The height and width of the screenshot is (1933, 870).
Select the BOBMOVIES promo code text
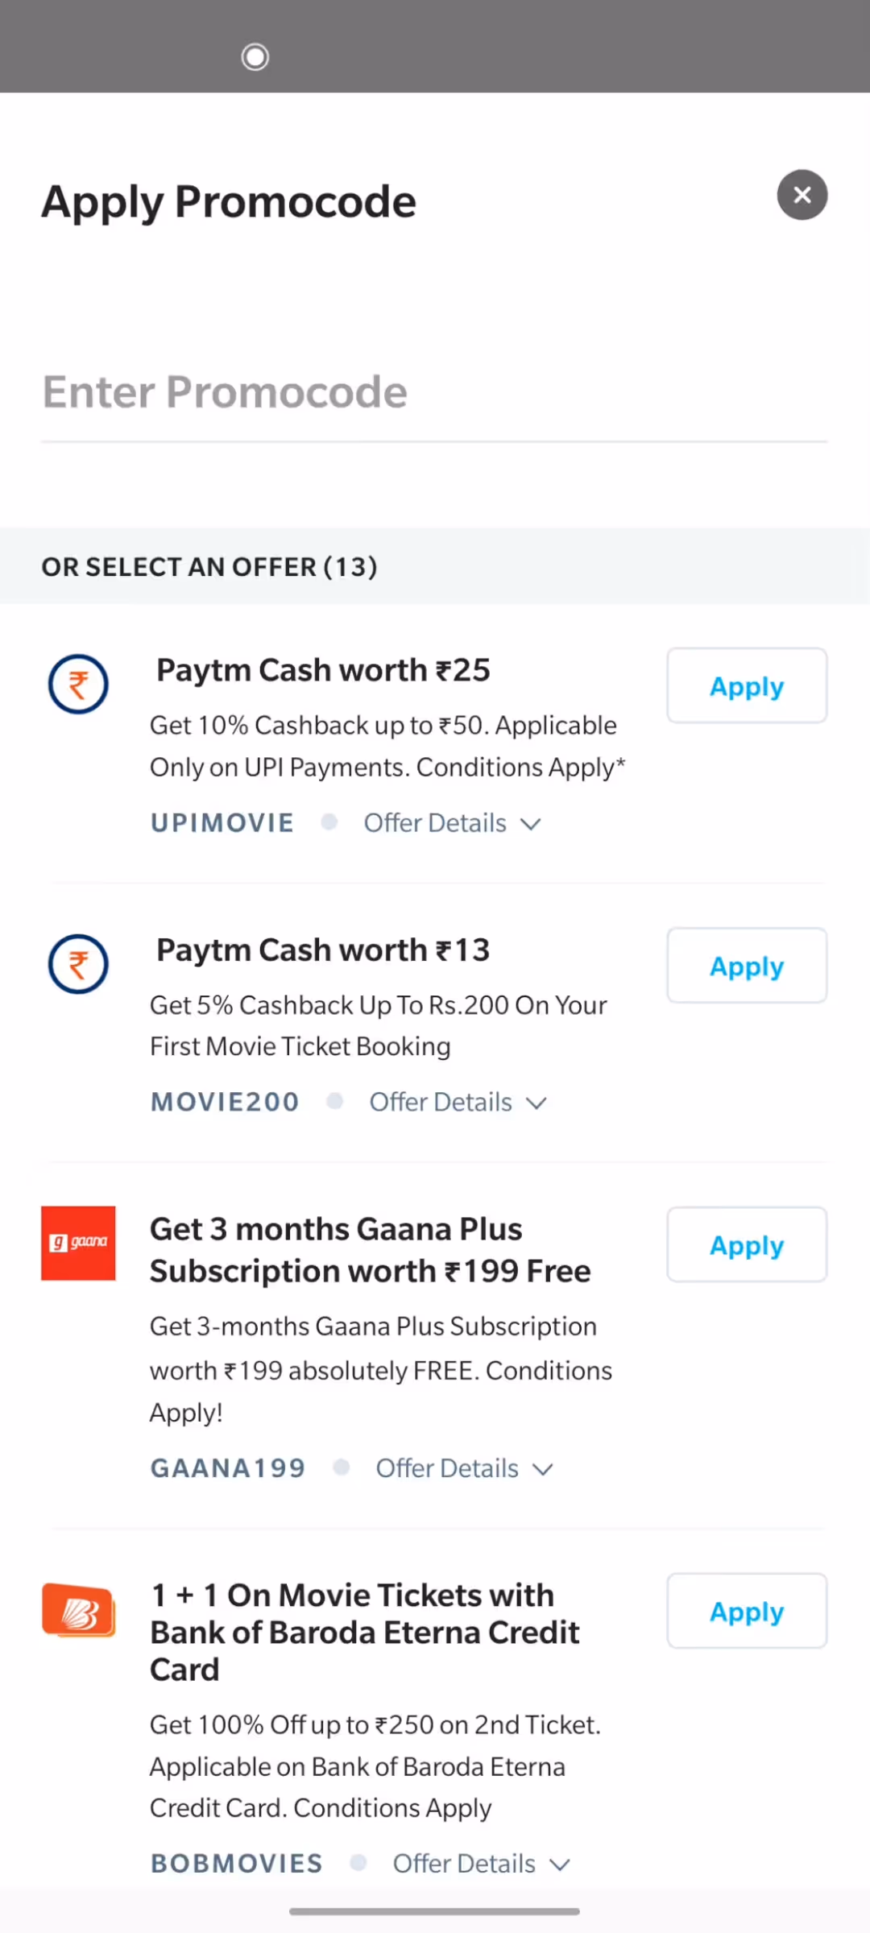[237, 1864]
